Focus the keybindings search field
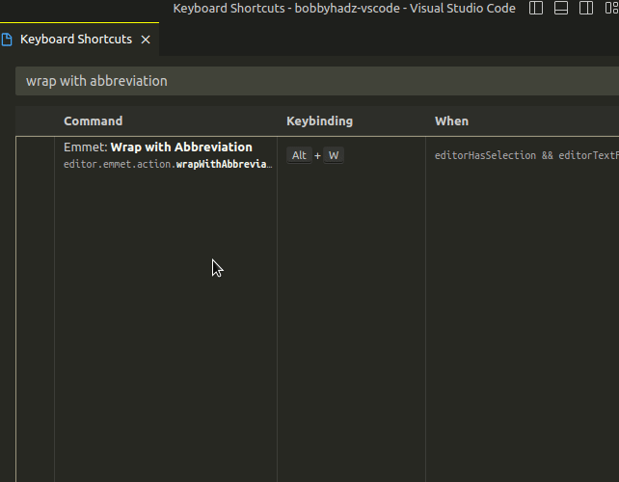Viewport: 619px width, 482px height. (x=317, y=81)
